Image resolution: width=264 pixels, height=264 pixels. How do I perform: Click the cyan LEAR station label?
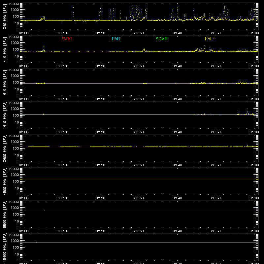tap(115, 39)
